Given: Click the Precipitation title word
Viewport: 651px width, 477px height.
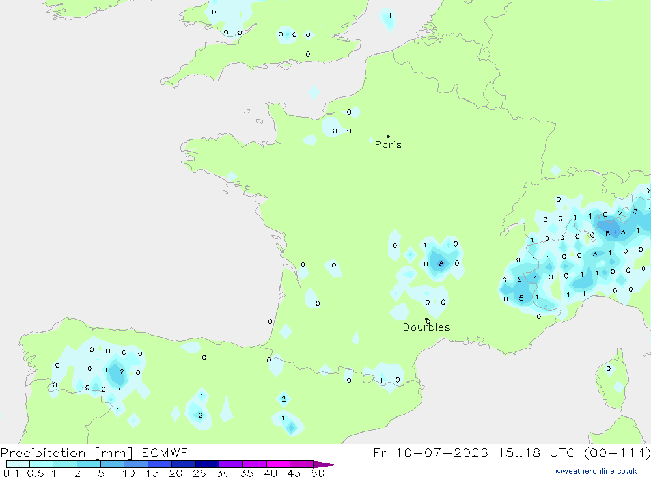Looking at the screenshot, I should tap(43, 453).
